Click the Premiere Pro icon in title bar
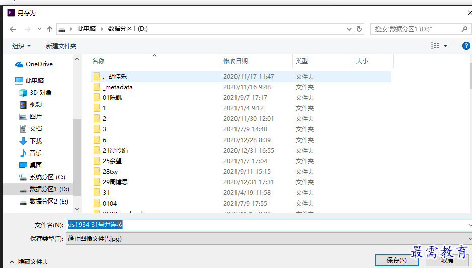472x268 pixels. (x=11, y=13)
